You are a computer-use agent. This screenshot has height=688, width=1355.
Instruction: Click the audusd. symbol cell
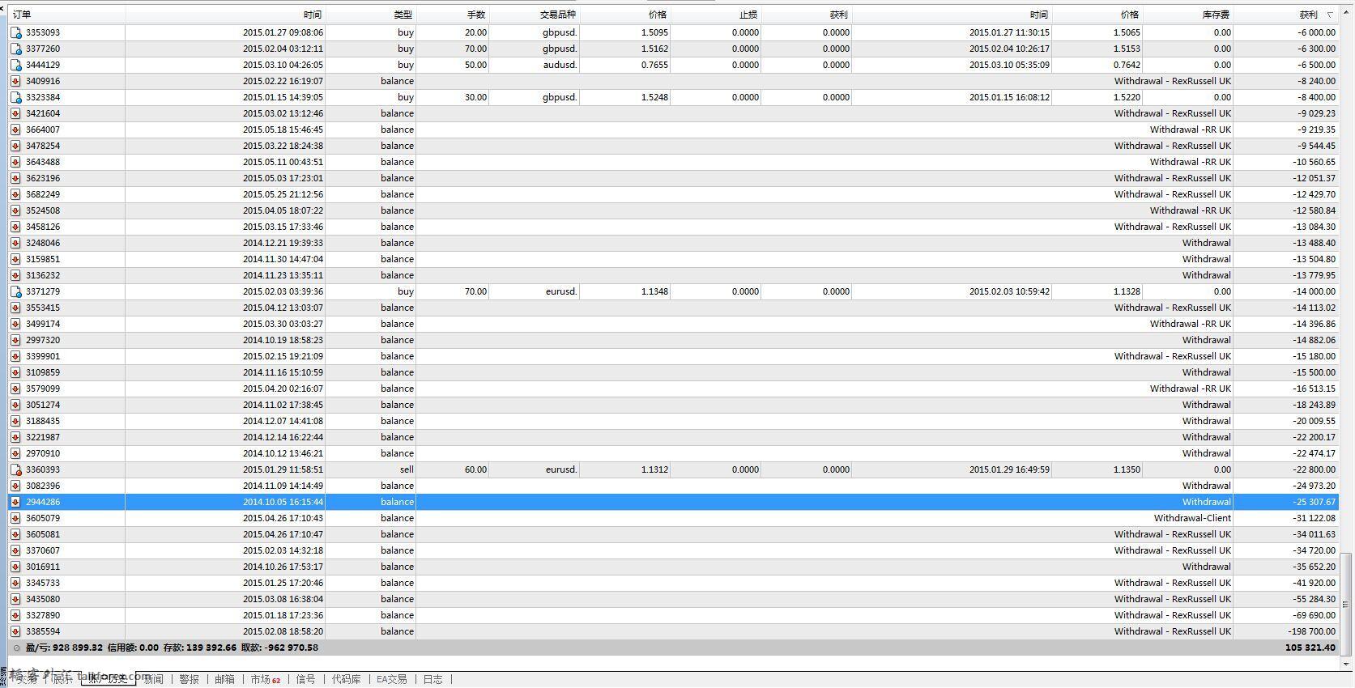click(560, 65)
